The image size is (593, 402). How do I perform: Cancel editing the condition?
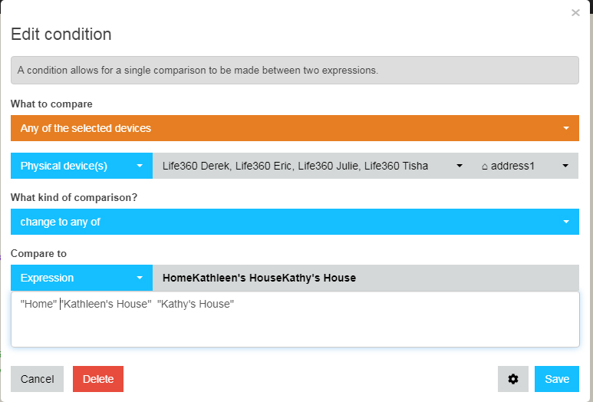click(37, 379)
